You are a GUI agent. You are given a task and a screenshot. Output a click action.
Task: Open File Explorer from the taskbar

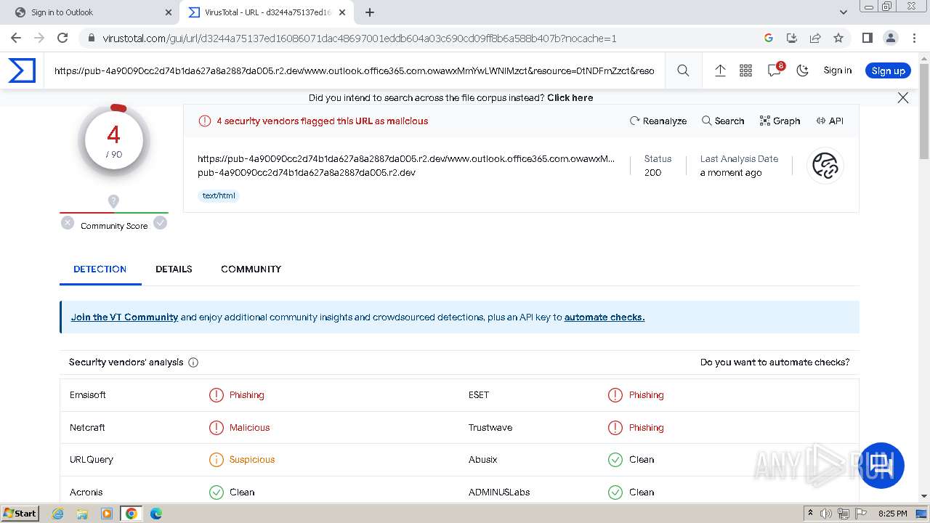82,514
